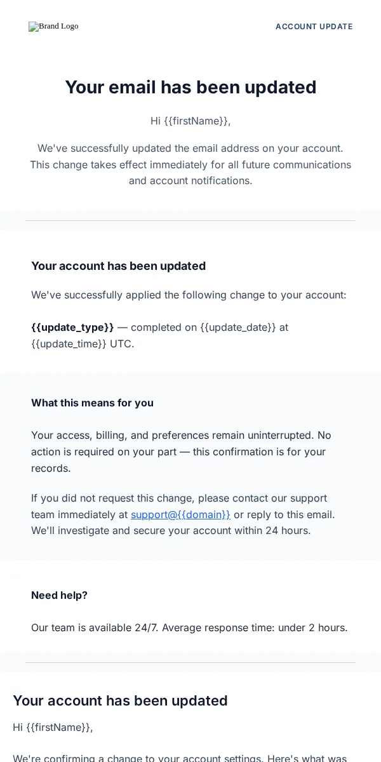Select the top 'Hi {{firstName}},' greeting line

click(190, 121)
